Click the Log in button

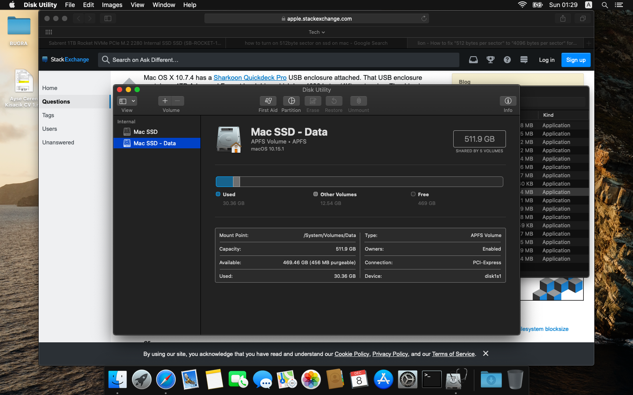coord(547,60)
